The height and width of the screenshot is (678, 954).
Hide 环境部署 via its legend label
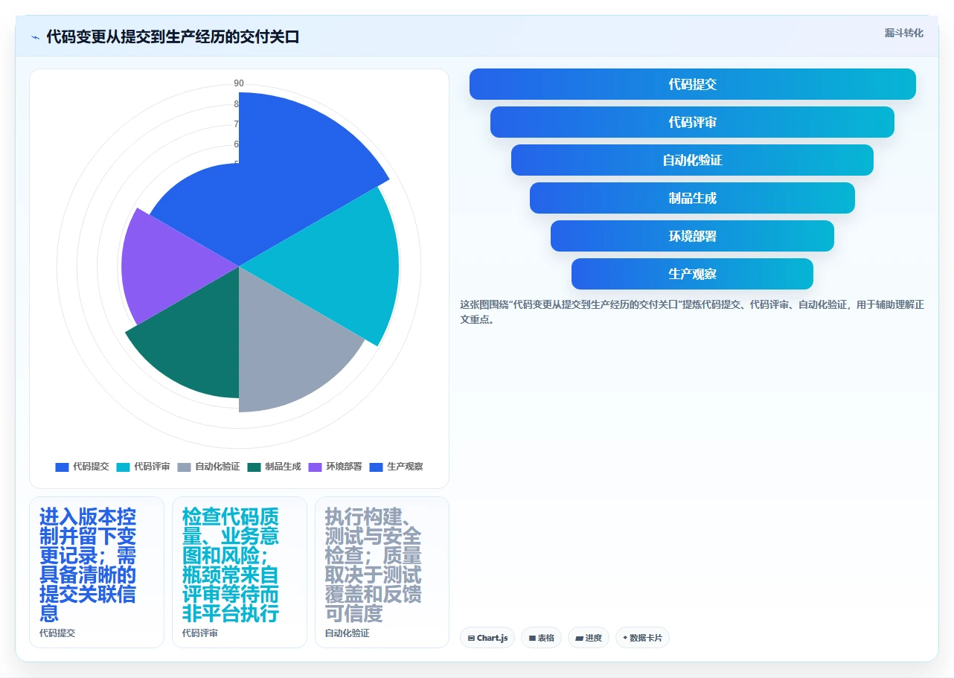pos(344,467)
